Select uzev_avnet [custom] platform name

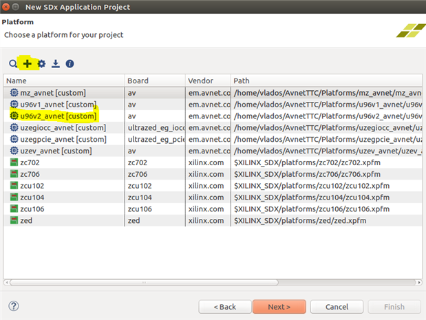tap(56, 151)
